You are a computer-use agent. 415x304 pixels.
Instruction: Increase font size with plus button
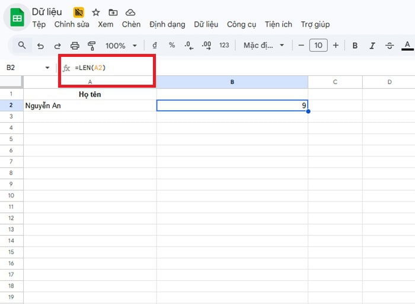(x=336, y=46)
